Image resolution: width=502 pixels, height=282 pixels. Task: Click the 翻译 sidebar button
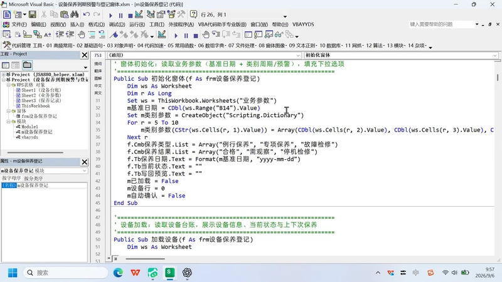pos(98,71)
